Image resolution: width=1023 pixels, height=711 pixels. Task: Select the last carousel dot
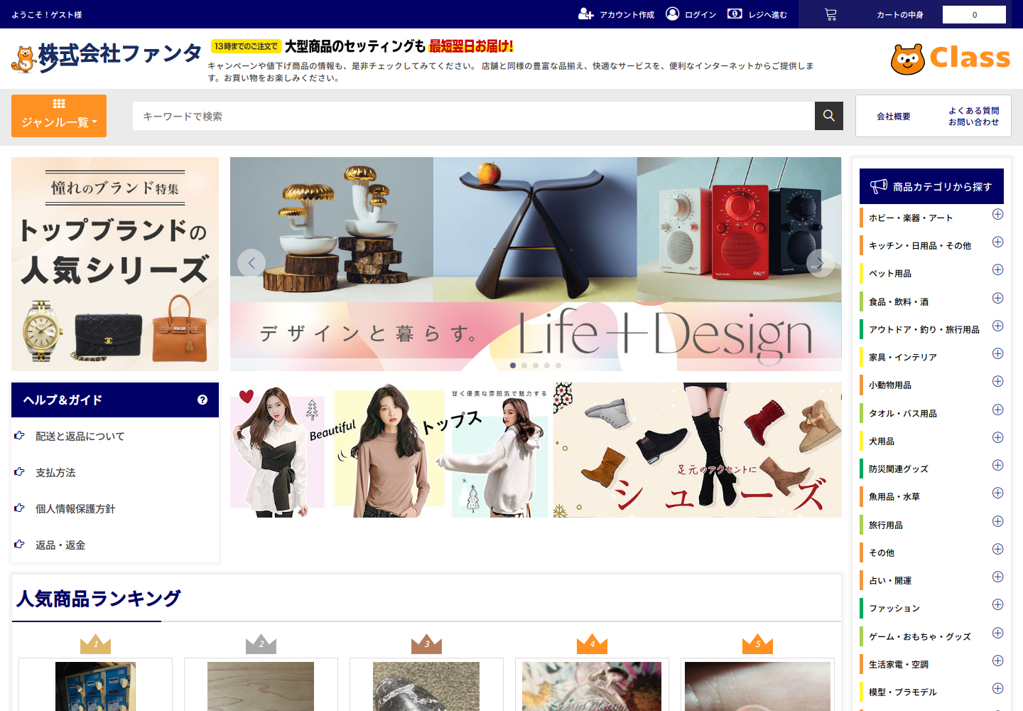pyautogui.click(x=558, y=365)
